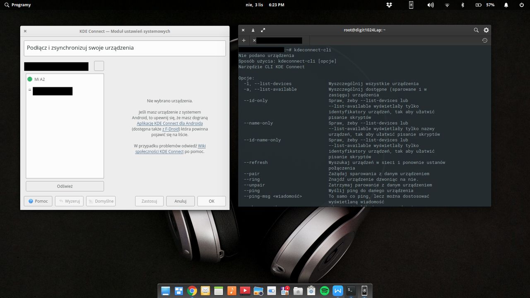This screenshot has height=298, width=530.
Task: Launch Videos from dock
Action: click(x=245, y=291)
